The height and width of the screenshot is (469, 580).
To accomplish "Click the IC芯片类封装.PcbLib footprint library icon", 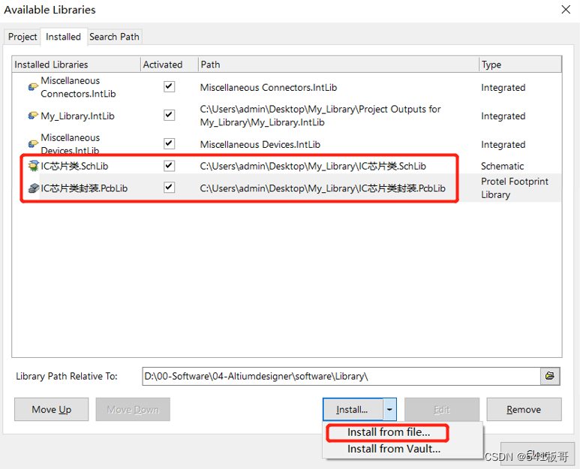I will (33, 188).
